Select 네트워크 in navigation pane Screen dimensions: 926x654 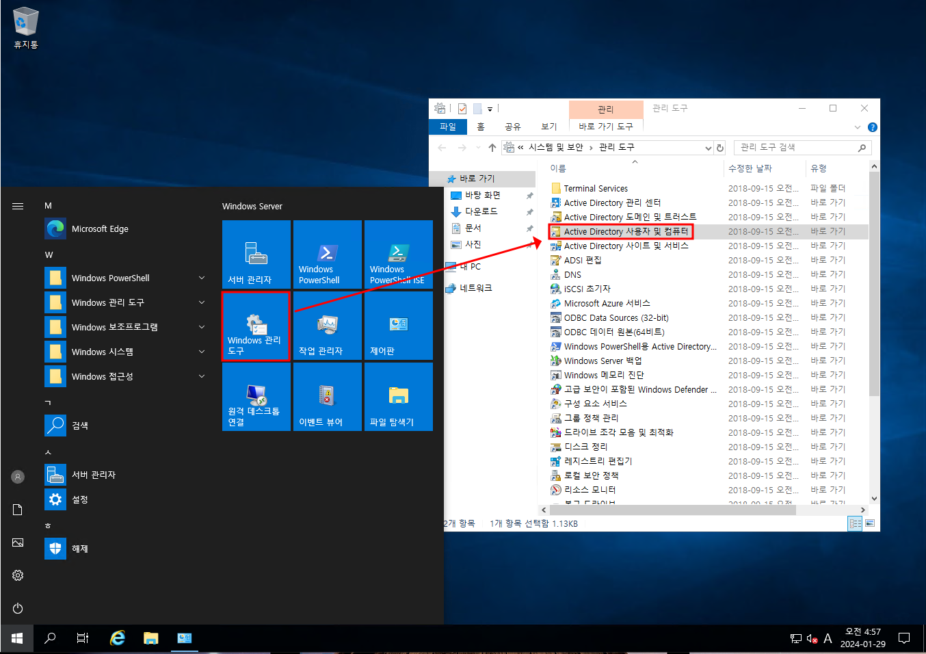(x=476, y=288)
